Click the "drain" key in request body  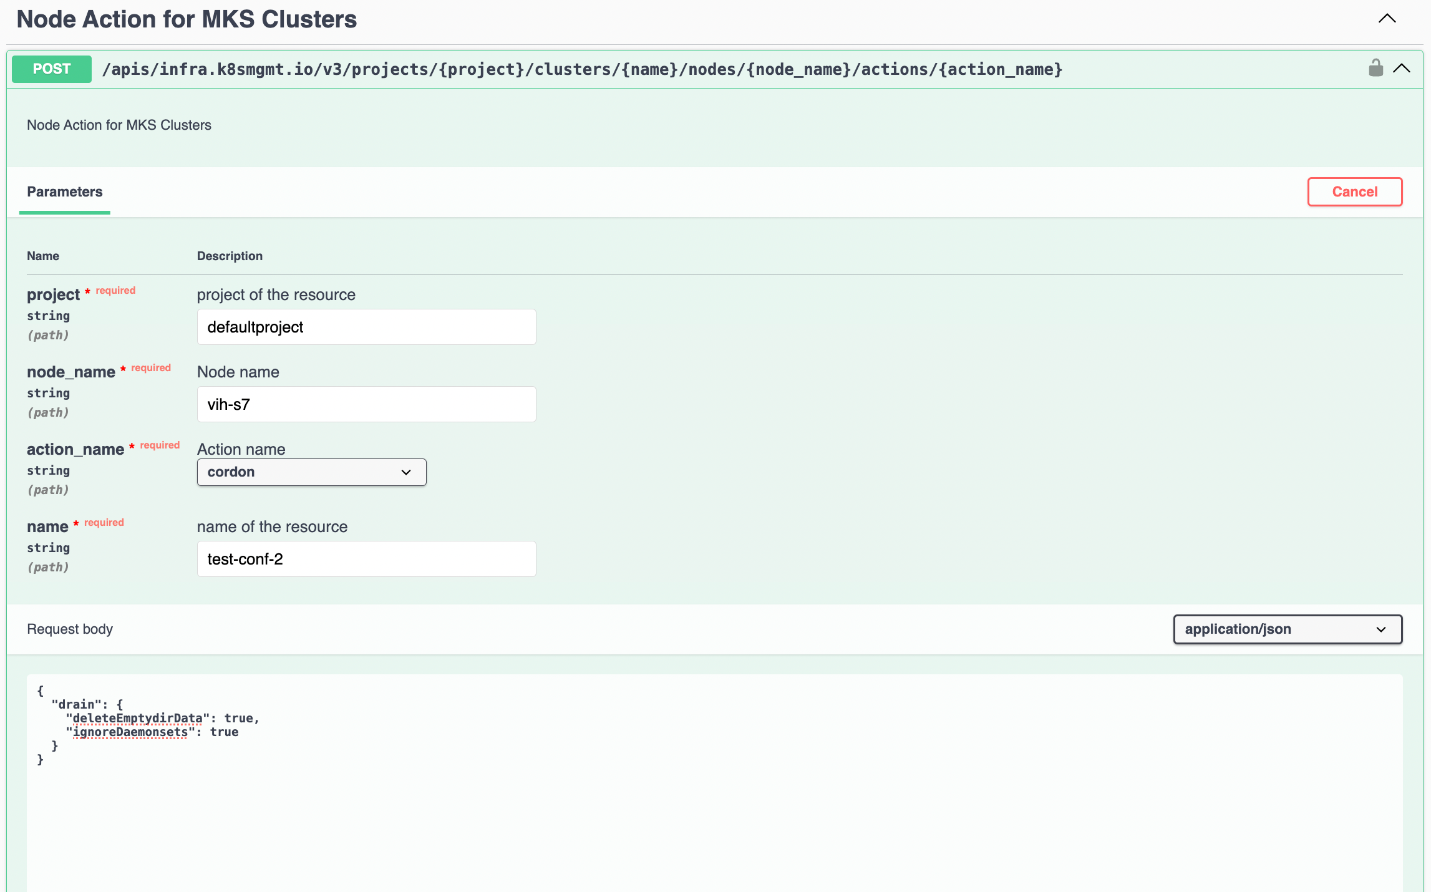click(76, 704)
